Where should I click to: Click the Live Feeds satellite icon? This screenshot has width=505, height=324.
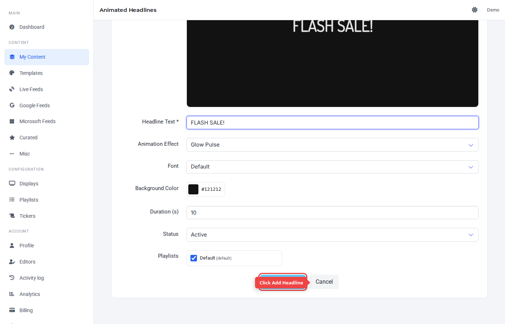[12, 89]
